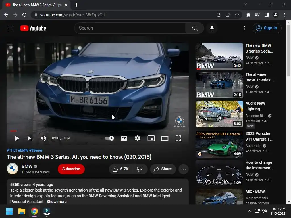Close the BMW 3 Series tab
The height and width of the screenshot is (218, 291).
66,5
